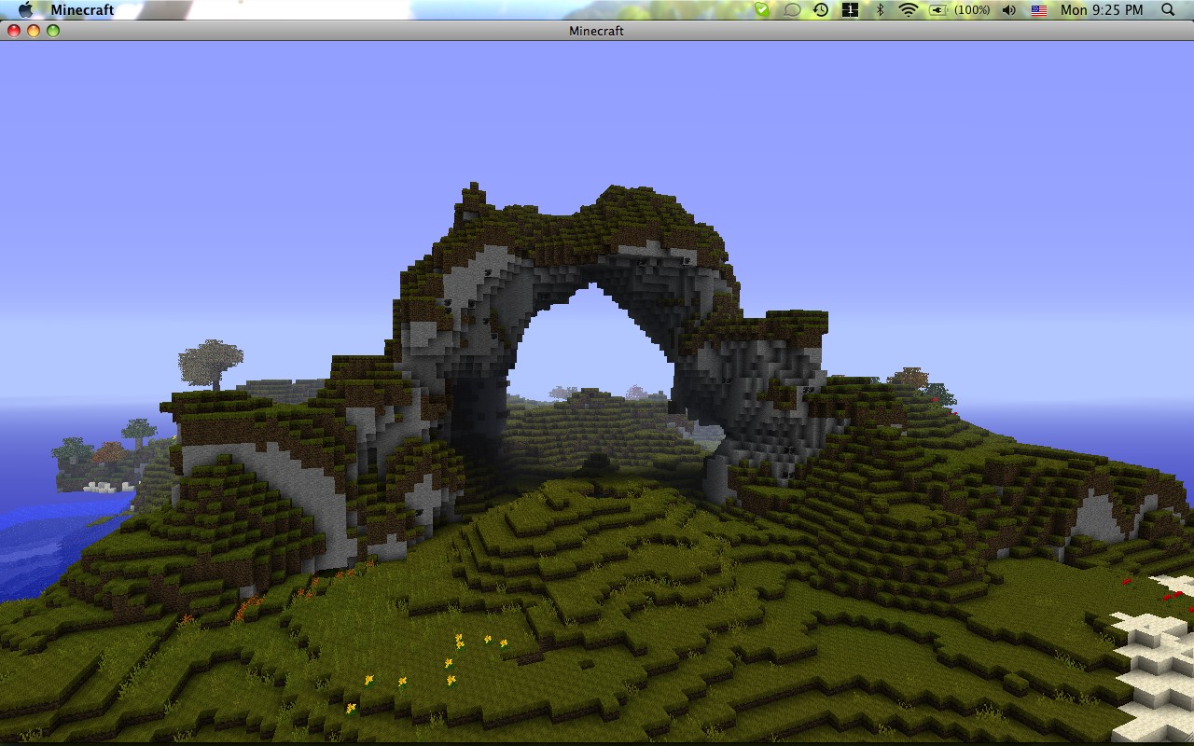The image size is (1194, 746).
Task: Click the iChat speech bubble status icon
Action: (x=791, y=10)
